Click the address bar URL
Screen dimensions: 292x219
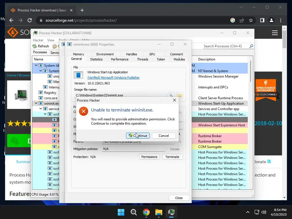tap(81, 20)
